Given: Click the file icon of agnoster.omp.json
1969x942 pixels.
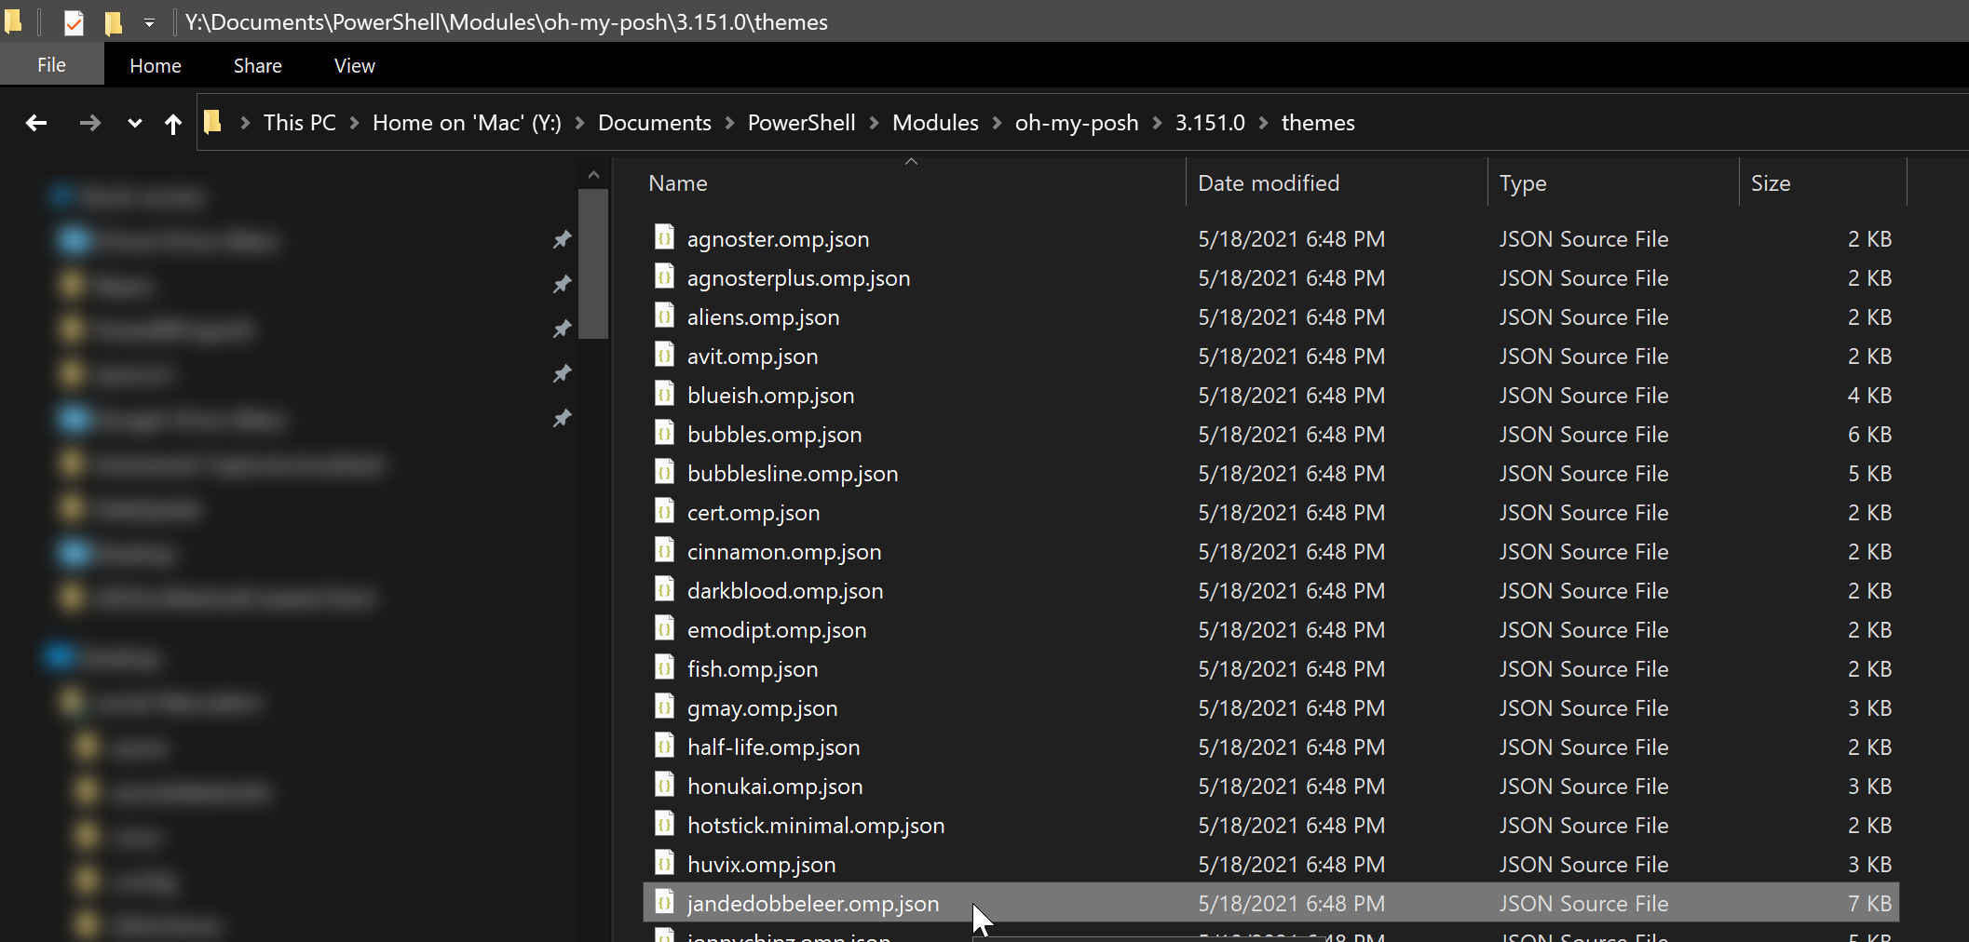Looking at the screenshot, I should [664, 238].
